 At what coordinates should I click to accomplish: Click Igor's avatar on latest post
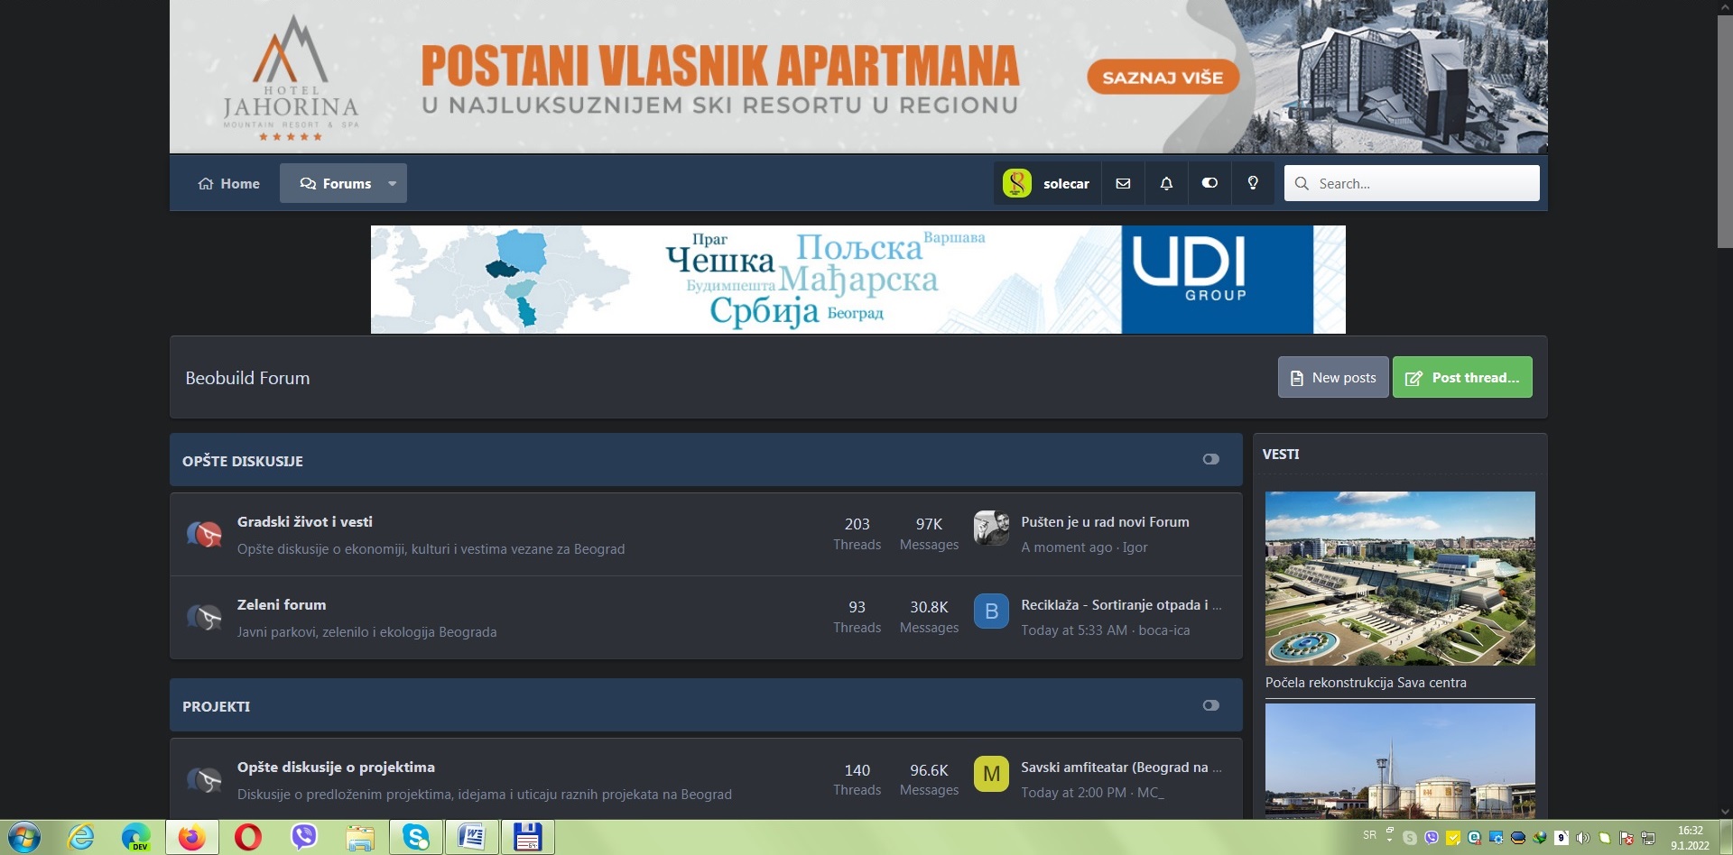tap(991, 529)
